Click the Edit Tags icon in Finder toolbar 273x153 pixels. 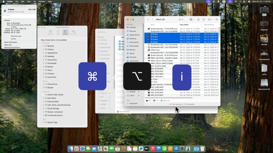point(203,19)
